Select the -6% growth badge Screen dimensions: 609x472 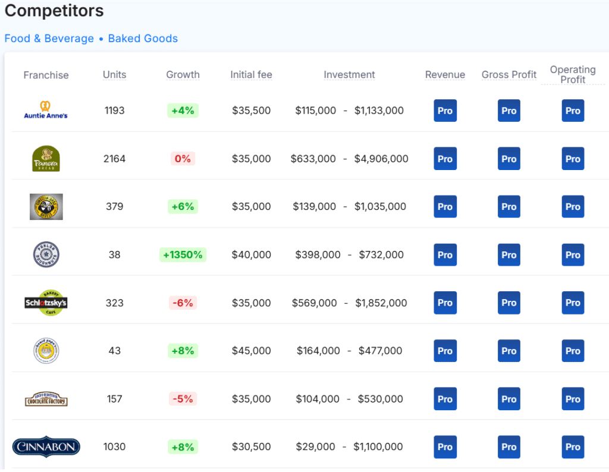(x=183, y=303)
